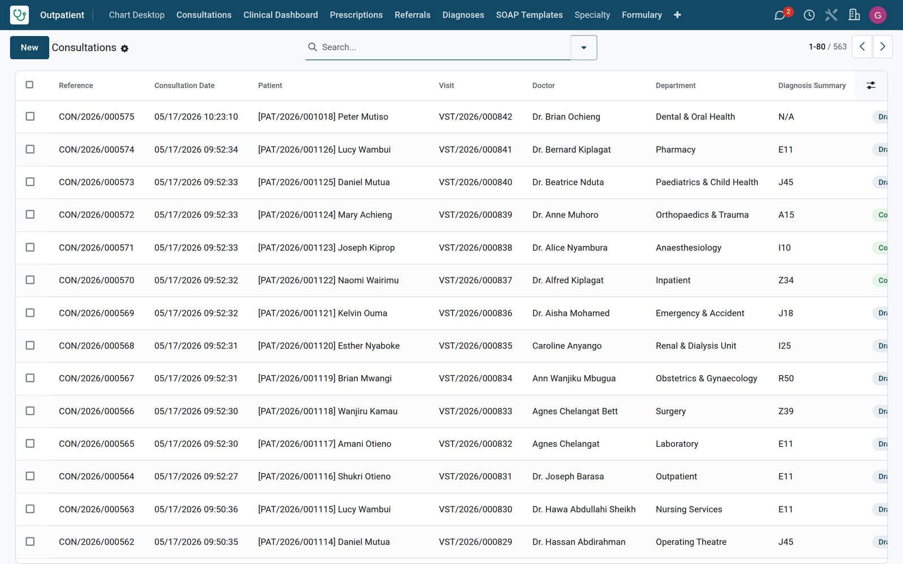903x564 pixels.
Task: Open the user avatar G menu
Action: click(878, 15)
